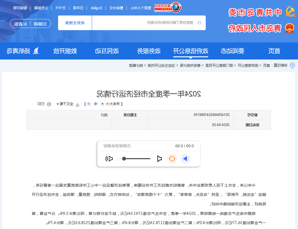Click breadcrumb link 法定主动公开内容
The height and width of the screenshot is (229, 298).
(161, 66)
